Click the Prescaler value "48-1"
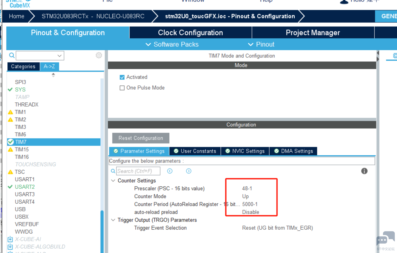The height and width of the screenshot is (253, 397). pos(247,188)
